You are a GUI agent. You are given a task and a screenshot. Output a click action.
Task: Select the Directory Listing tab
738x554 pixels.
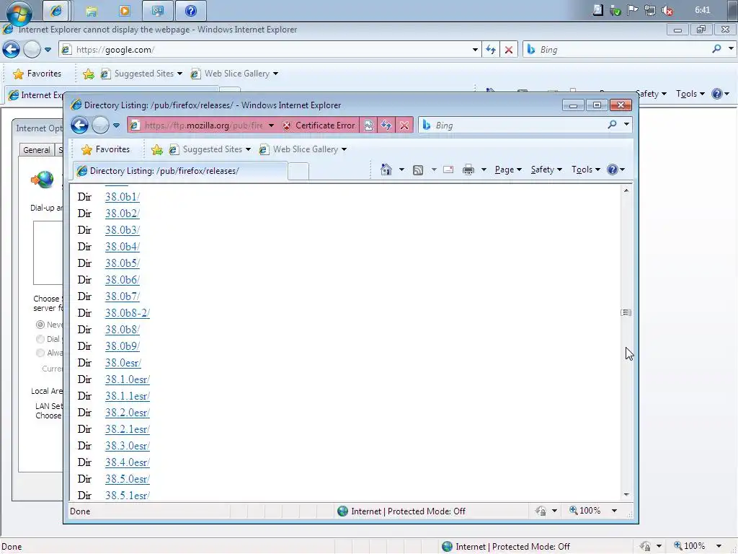[x=180, y=171]
